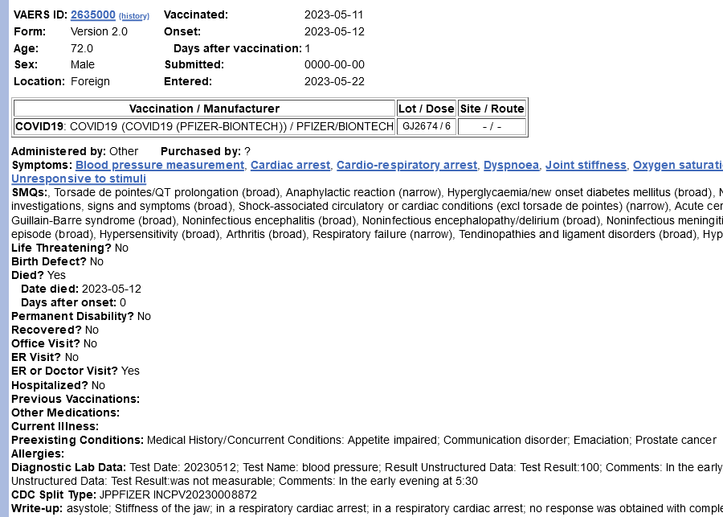The height and width of the screenshot is (517, 723).
Task: Click the Lot / Dose column header
Action: tap(427, 109)
